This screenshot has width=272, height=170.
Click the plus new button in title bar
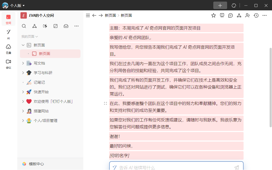click(x=220, y=5)
